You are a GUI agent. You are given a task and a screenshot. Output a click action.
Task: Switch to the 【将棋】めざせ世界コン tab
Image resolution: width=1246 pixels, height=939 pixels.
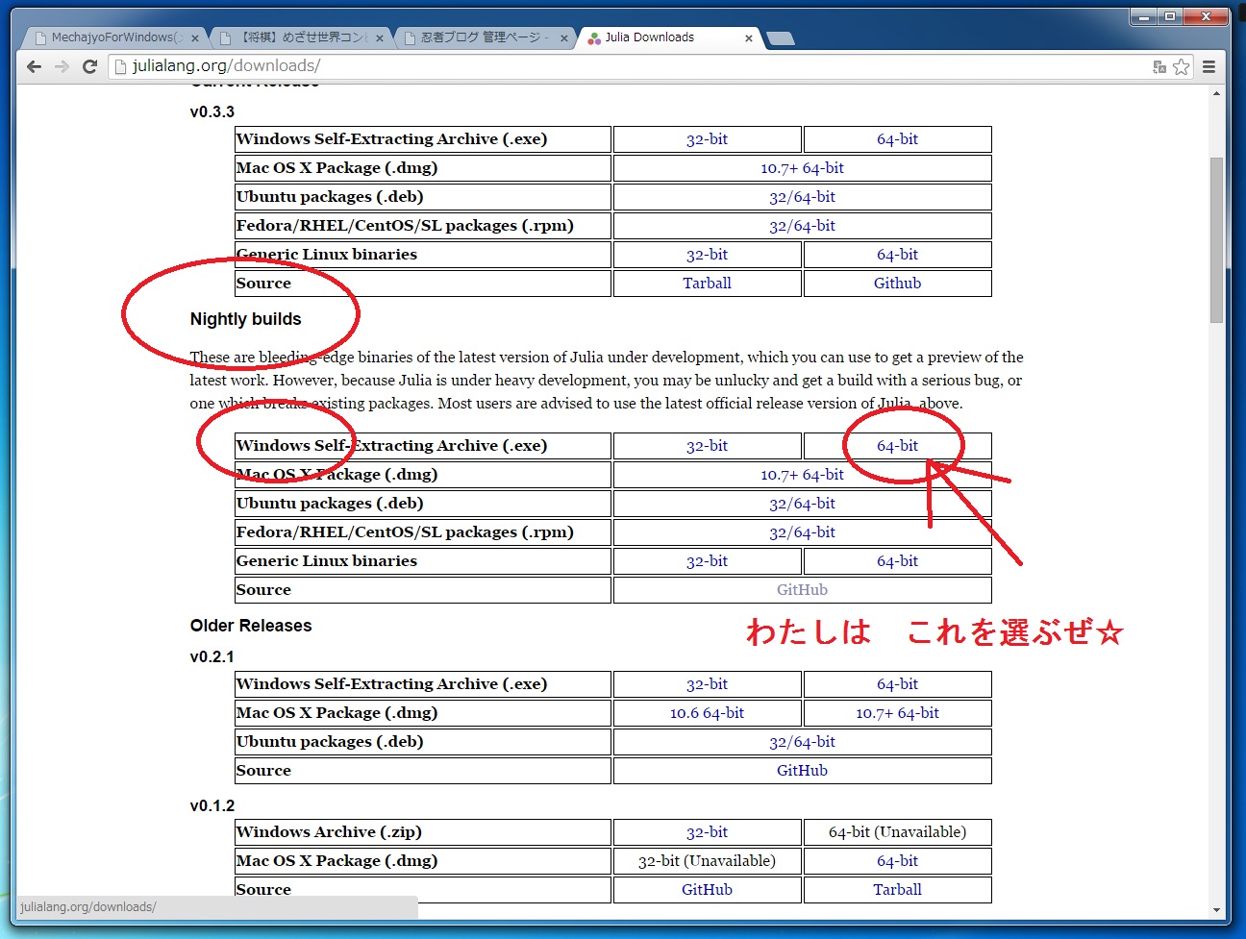pos(298,37)
